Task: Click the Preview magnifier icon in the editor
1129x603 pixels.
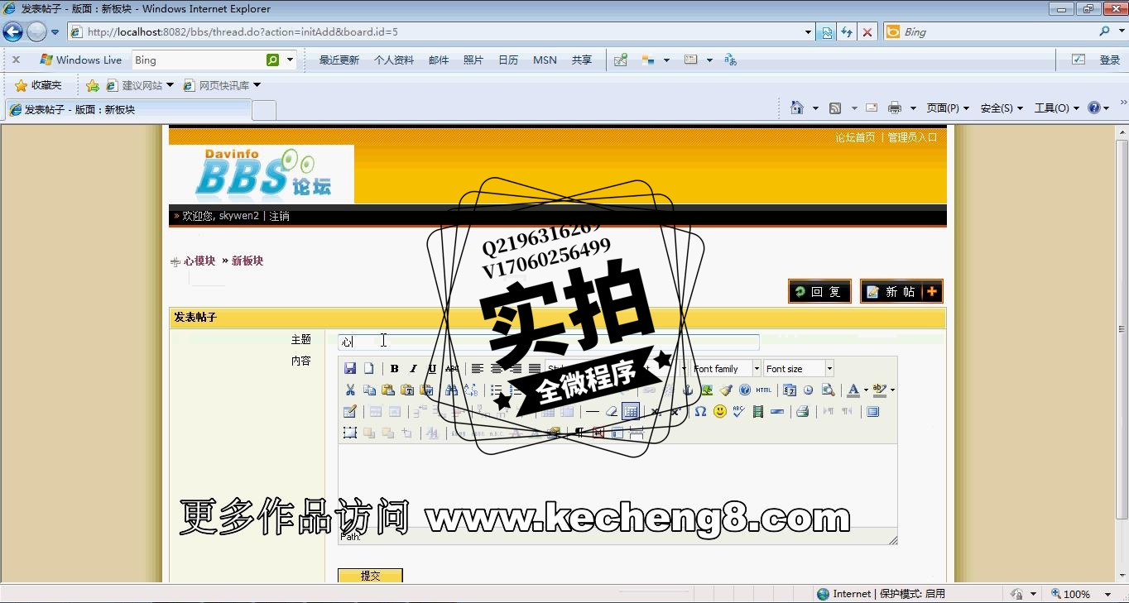Action: (x=828, y=390)
